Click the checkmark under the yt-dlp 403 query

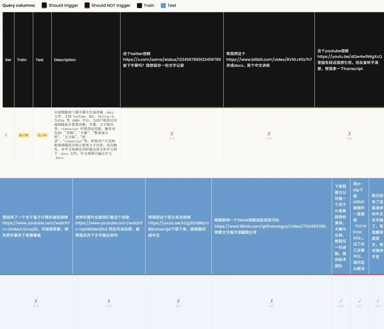[x=359, y=301]
